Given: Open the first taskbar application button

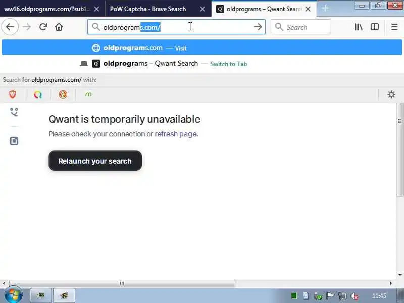Looking at the screenshot, I should tap(41, 295).
